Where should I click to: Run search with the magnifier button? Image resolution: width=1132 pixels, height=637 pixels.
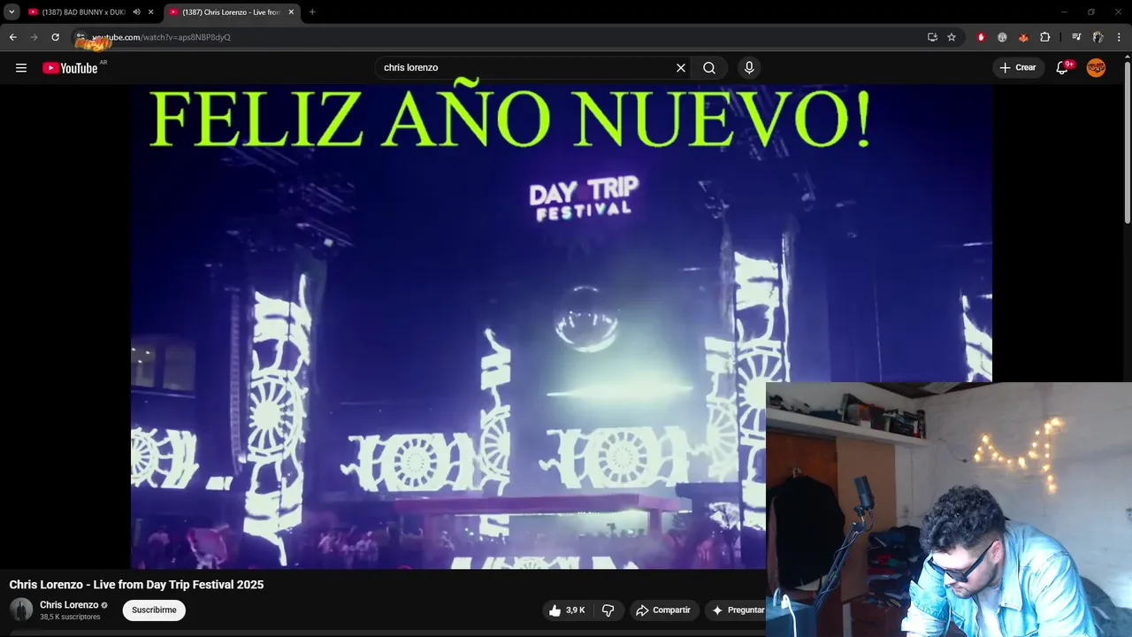point(709,68)
